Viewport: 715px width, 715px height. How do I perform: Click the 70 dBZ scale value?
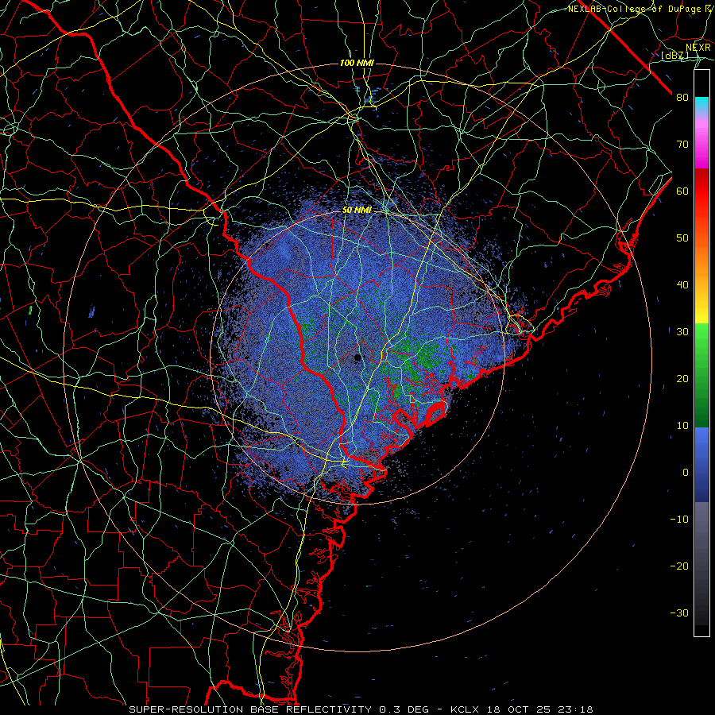pyautogui.click(x=682, y=145)
